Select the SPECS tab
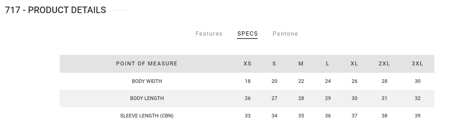 pos(247,34)
